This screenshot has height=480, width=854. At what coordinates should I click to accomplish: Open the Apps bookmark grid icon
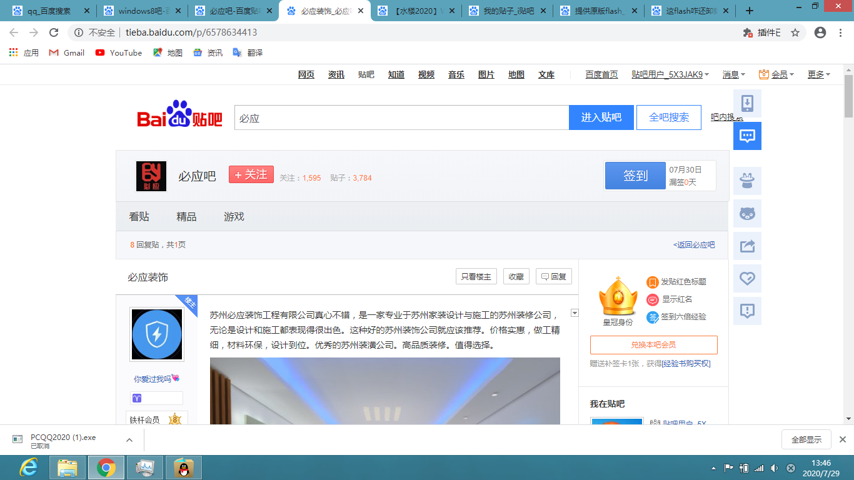14,52
